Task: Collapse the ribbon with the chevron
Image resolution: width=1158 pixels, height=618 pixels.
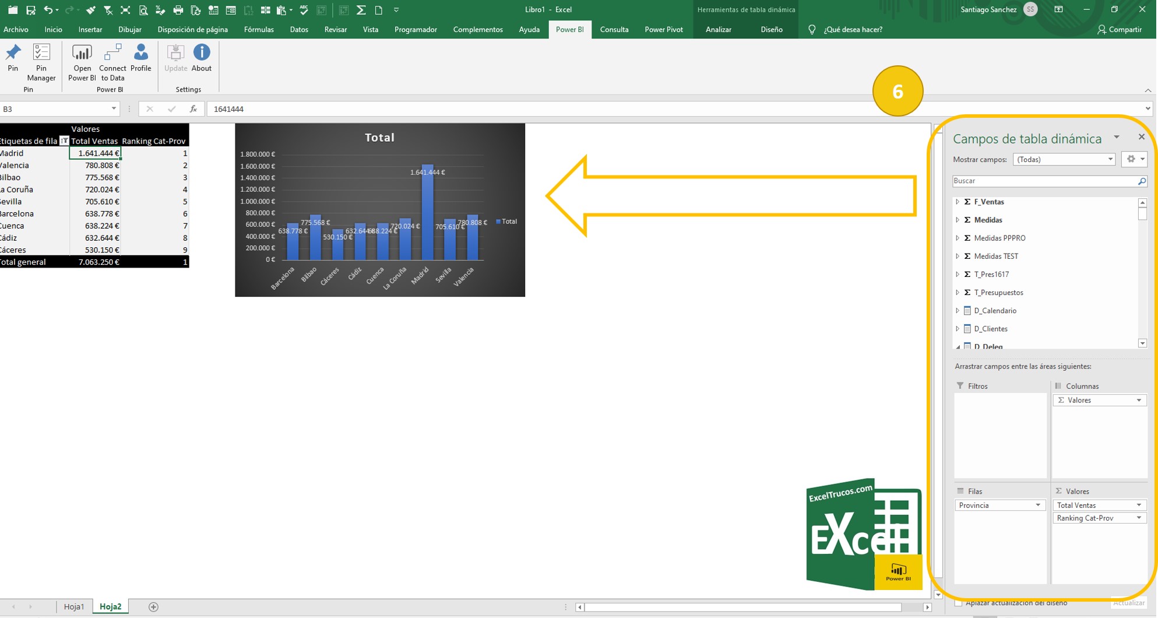Action: pos(1148,90)
